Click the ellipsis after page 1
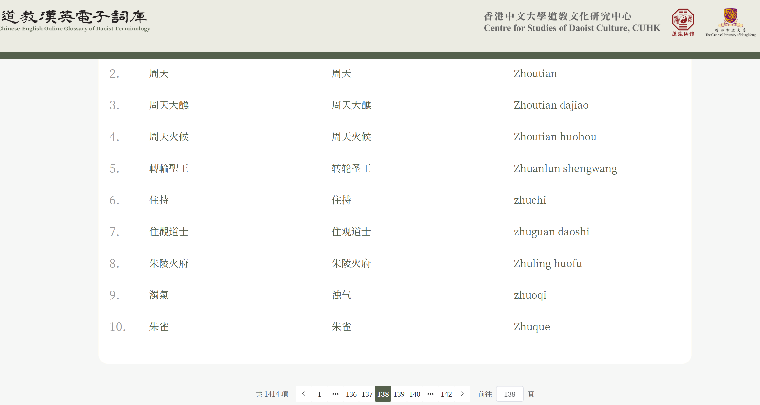The height and width of the screenshot is (405, 760). [335, 394]
